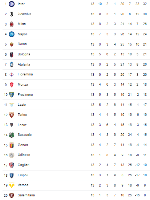Select the Sassuolo green crest

point(12,135)
